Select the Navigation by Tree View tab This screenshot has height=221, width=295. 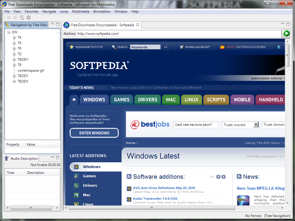pos(26,25)
